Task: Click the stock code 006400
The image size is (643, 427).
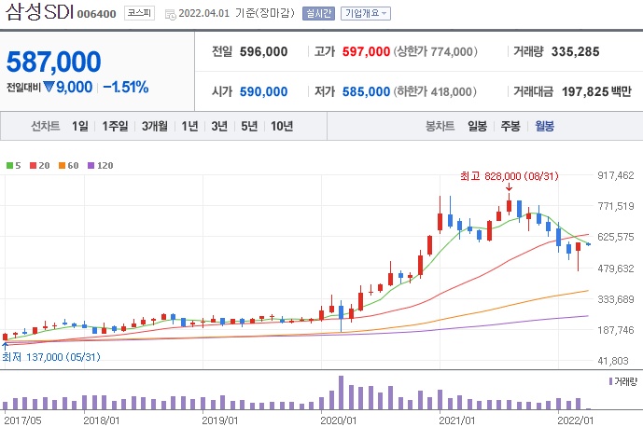Action: [96, 14]
